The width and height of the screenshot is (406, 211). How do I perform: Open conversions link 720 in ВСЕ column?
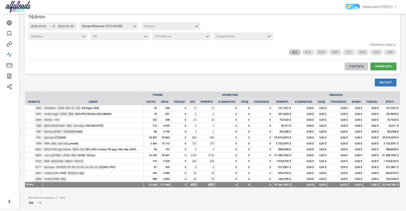tap(194, 143)
